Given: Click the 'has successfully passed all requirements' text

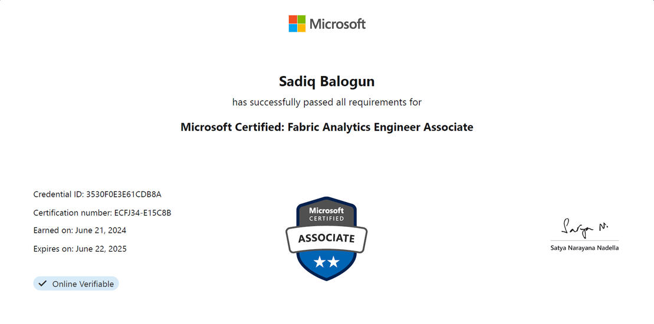Looking at the screenshot, I should click(x=327, y=102).
